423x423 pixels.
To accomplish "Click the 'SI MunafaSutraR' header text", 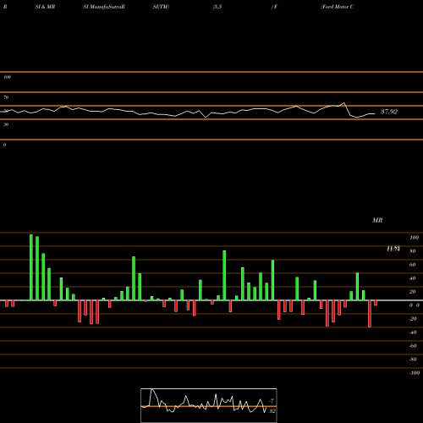I will (104, 7).
